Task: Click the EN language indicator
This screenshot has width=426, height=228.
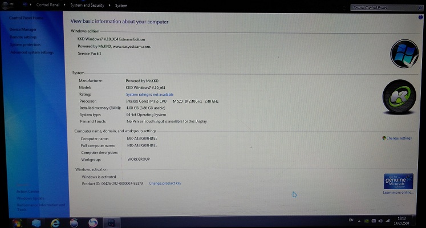Action: click(x=351, y=220)
